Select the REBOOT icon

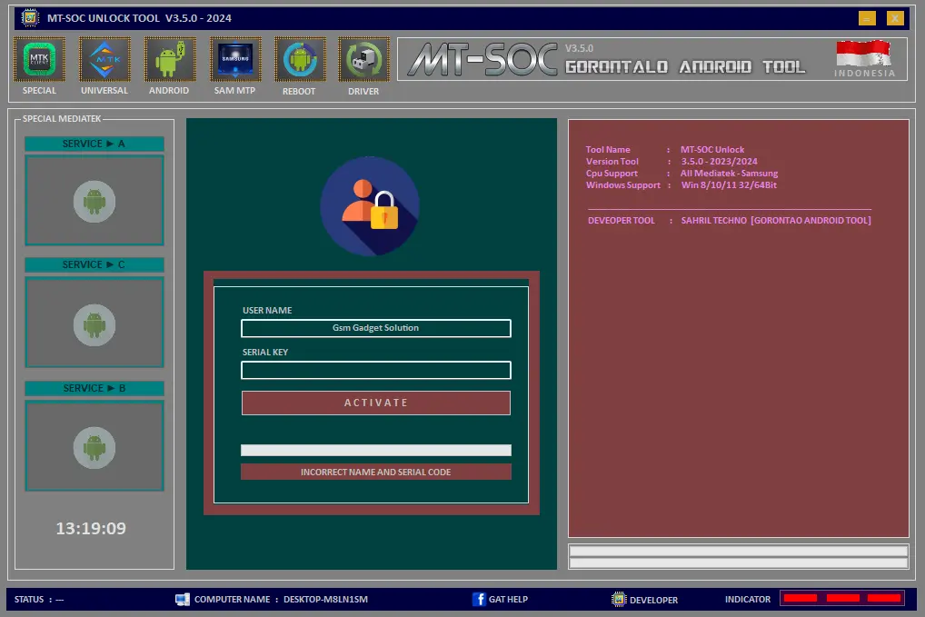[x=300, y=60]
